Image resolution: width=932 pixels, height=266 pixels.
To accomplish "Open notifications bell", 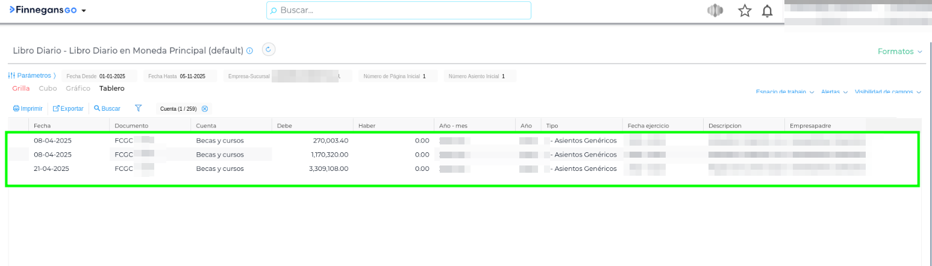I will tap(767, 11).
